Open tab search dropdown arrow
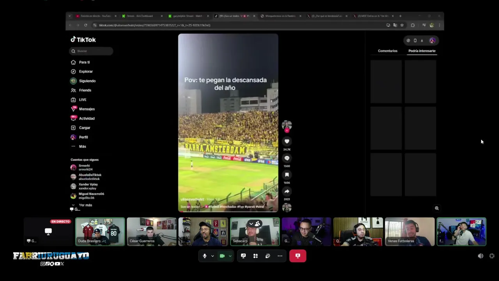 pos(69,16)
